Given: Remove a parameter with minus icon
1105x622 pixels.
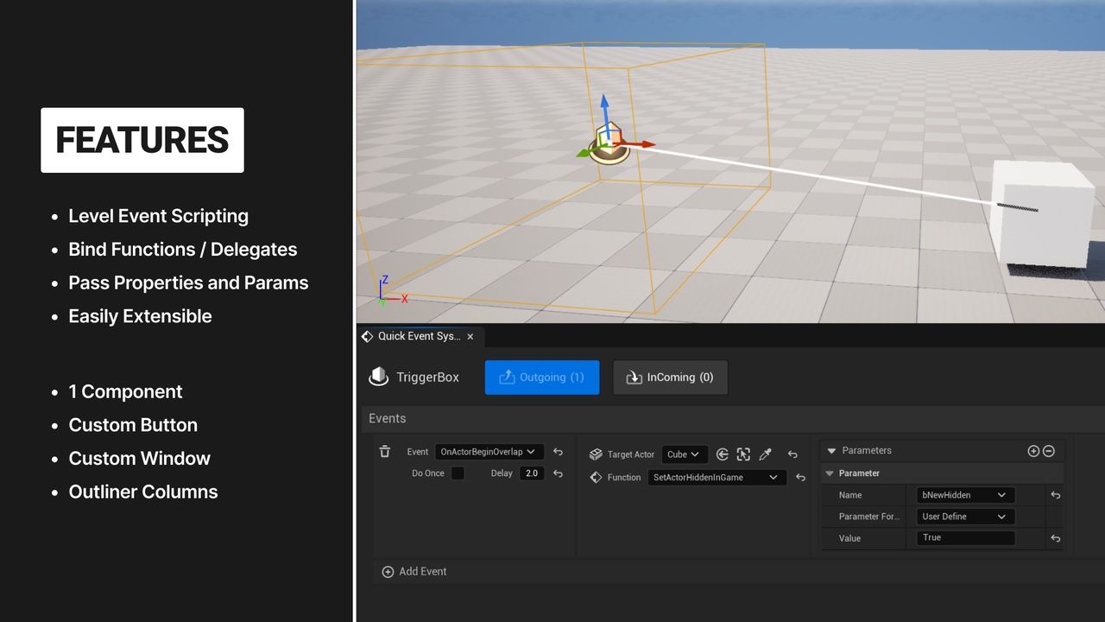Looking at the screenshot, I should tap(1048, 451).
